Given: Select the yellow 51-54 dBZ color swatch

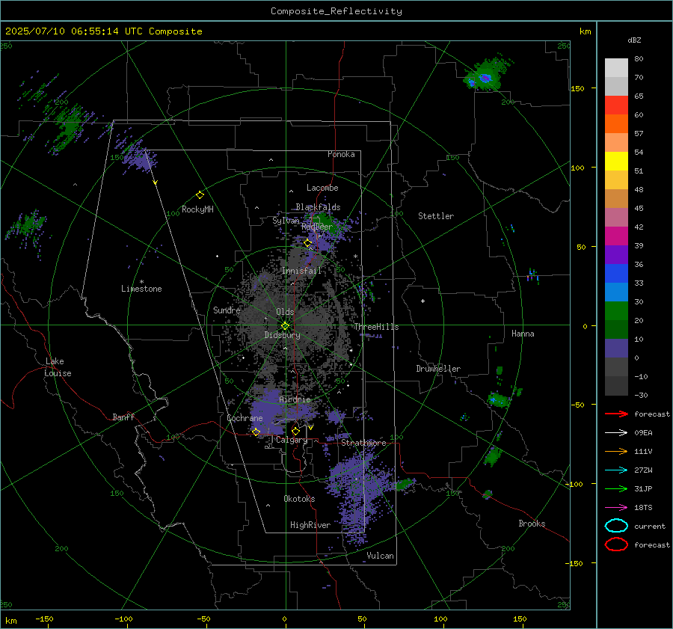Looking at the screenshot, I should 616,161.
